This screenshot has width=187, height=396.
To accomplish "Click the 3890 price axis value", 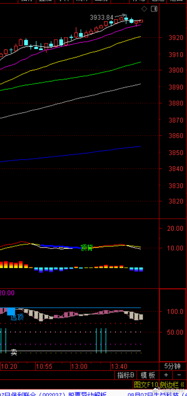I will pos(175,87).
